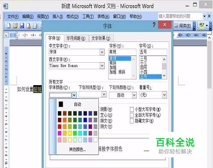Open the 着重号 dropdown showing (无)
Image resolution: width=213 pixels, height=168 pixels.
click(164, 95)
